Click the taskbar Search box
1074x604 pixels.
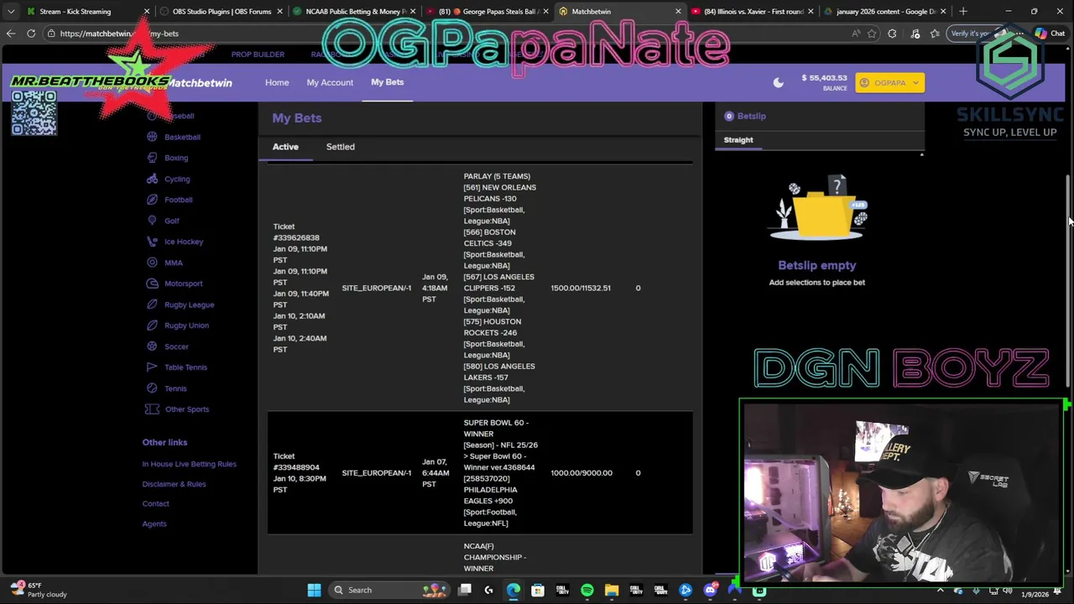[390, 590]
